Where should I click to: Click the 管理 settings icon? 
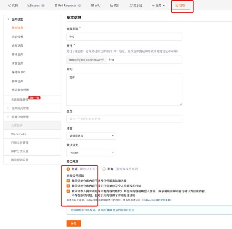point(177,5)
